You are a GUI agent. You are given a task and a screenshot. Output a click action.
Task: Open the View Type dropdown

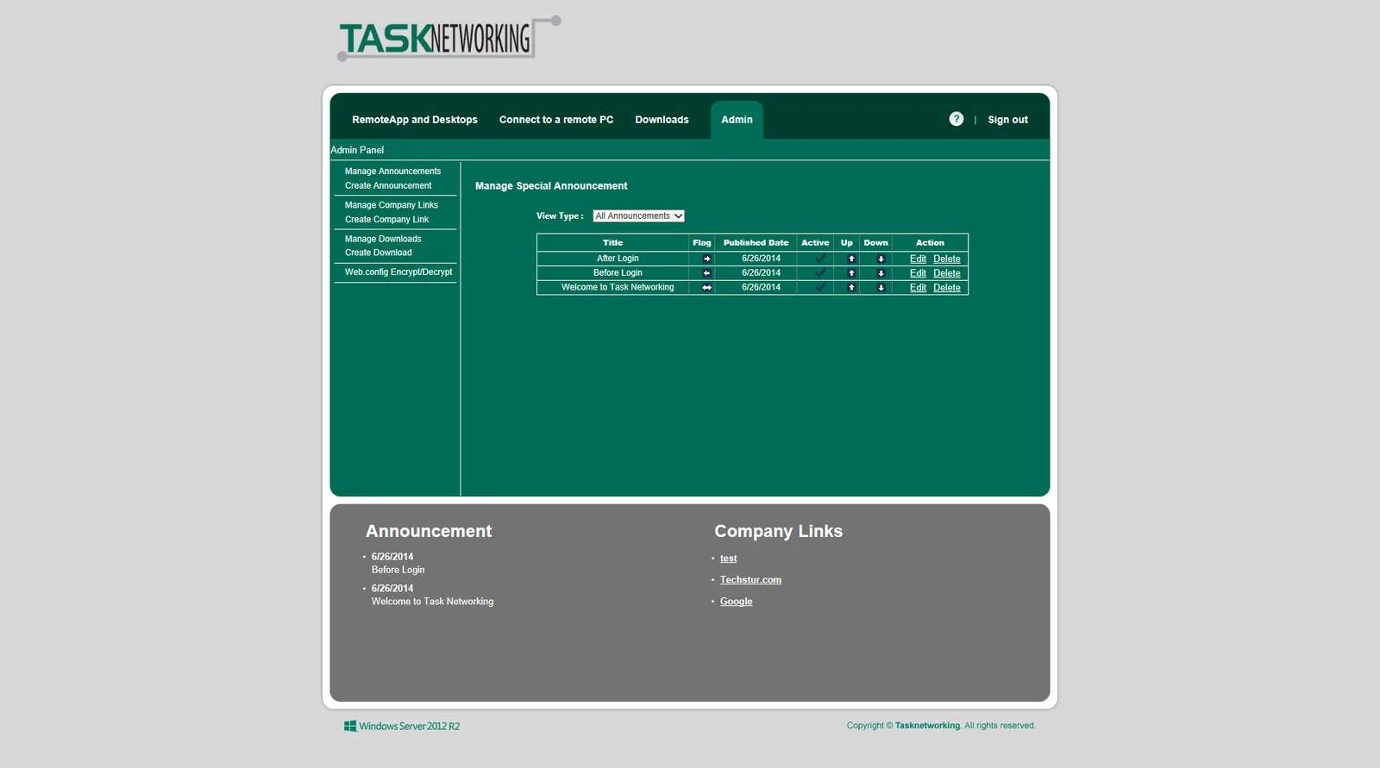click(638, 216)
